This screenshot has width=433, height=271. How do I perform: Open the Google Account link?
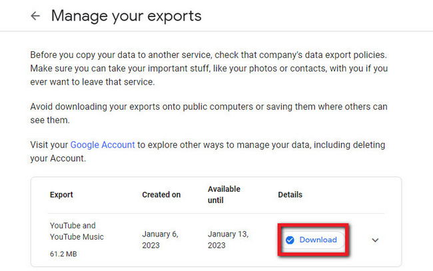click(103, 144)
